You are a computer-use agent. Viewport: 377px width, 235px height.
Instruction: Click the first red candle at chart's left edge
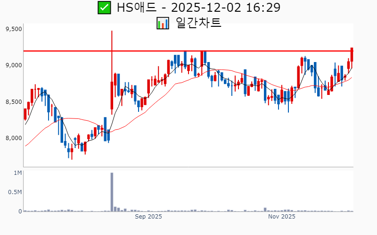25,114
